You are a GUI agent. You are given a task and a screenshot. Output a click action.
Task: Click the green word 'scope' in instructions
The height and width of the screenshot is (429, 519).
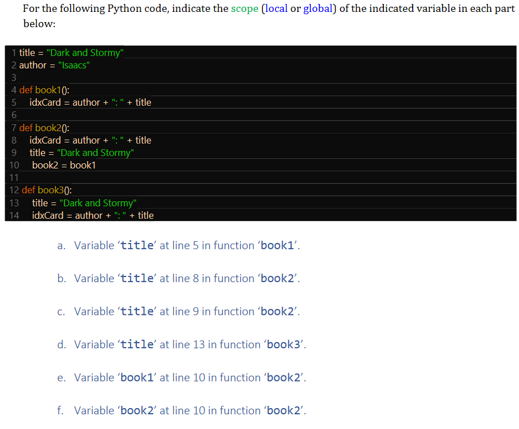pyautogui.click(x=244, y=8)
